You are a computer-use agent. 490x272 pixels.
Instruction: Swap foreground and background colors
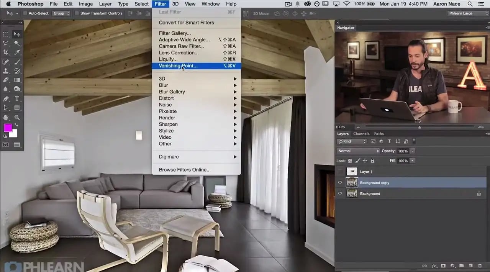point(16,125)
